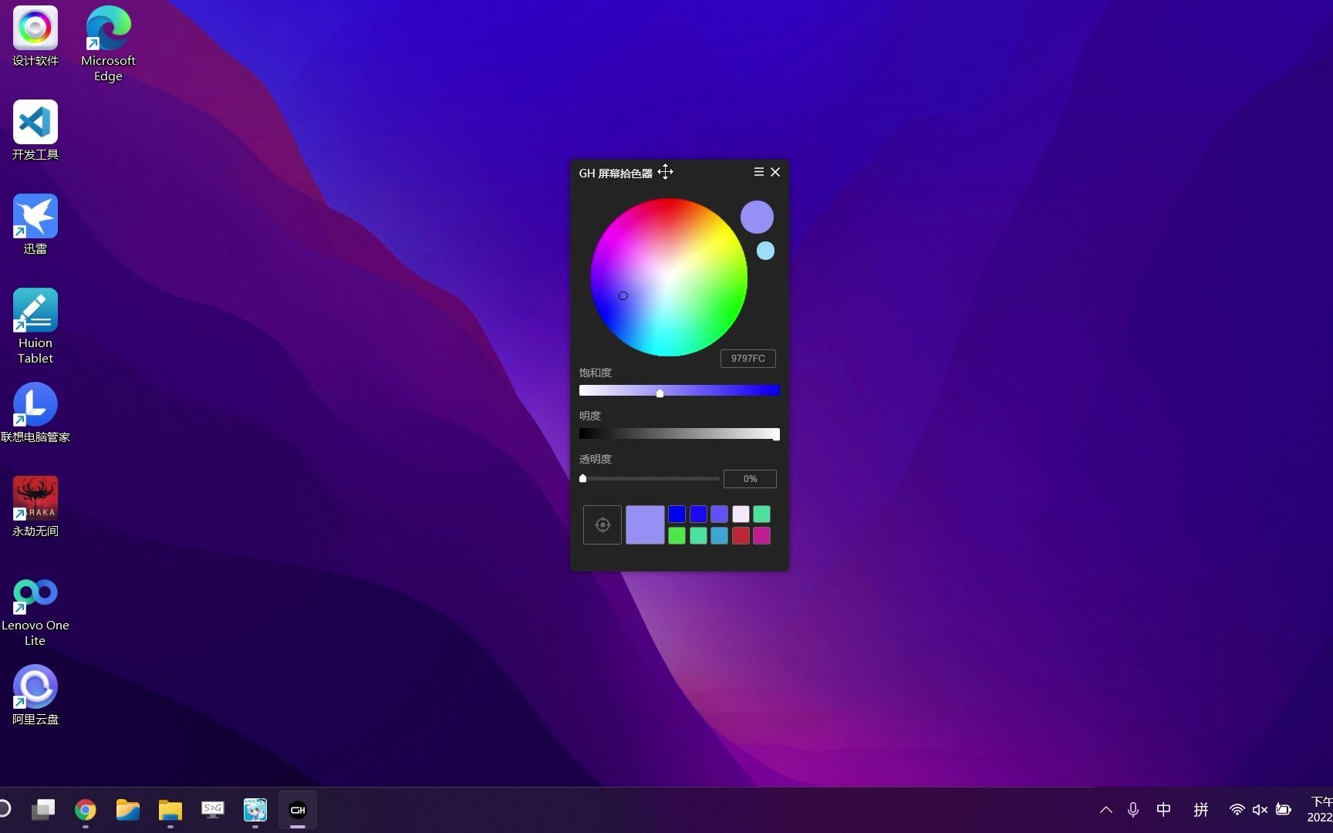Click the microphone tray icon
The width and height of the screenshot is (1333, 833).
click(1133, 810)
